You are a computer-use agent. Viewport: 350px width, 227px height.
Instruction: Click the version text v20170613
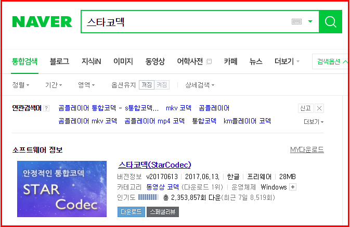pos(162,176)
